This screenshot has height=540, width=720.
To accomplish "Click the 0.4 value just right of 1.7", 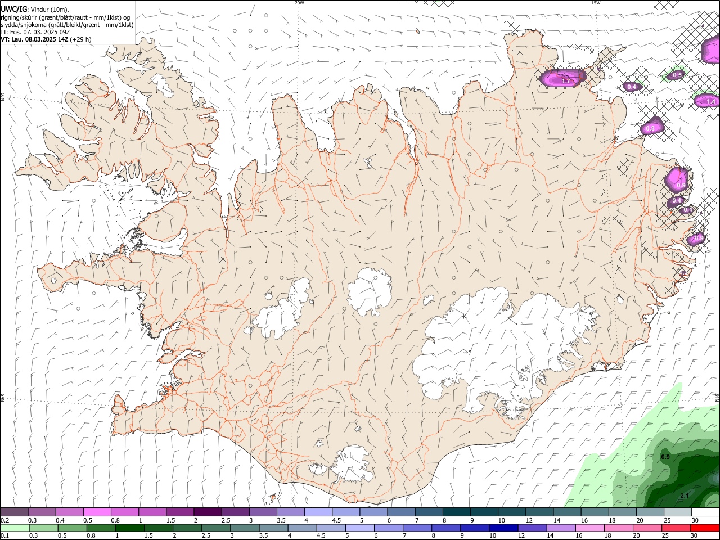I will [x=632, y=87].
